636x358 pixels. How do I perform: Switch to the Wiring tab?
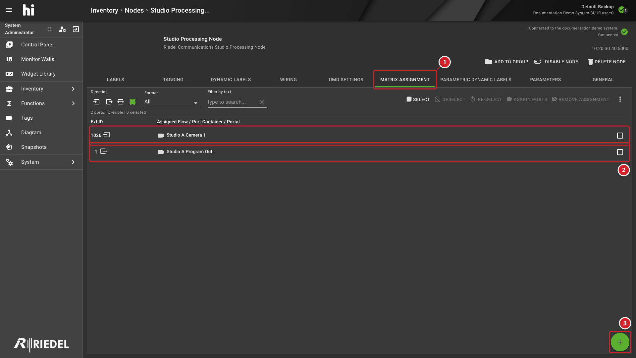[x=288, y=80]
